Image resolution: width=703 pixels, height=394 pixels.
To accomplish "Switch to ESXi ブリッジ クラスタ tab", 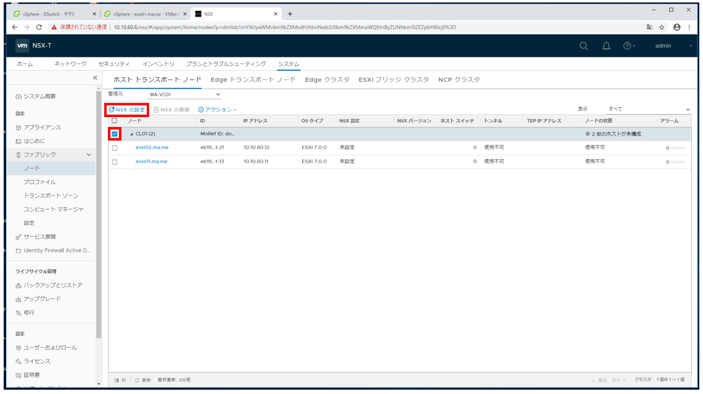I will click(x=393, y=80).
